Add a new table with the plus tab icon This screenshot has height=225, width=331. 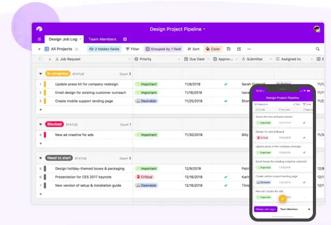[125, 39]
